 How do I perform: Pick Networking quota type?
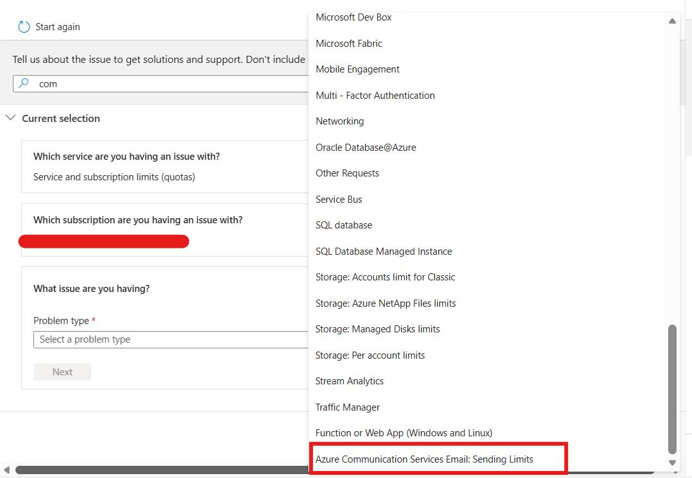coord(339,122)
